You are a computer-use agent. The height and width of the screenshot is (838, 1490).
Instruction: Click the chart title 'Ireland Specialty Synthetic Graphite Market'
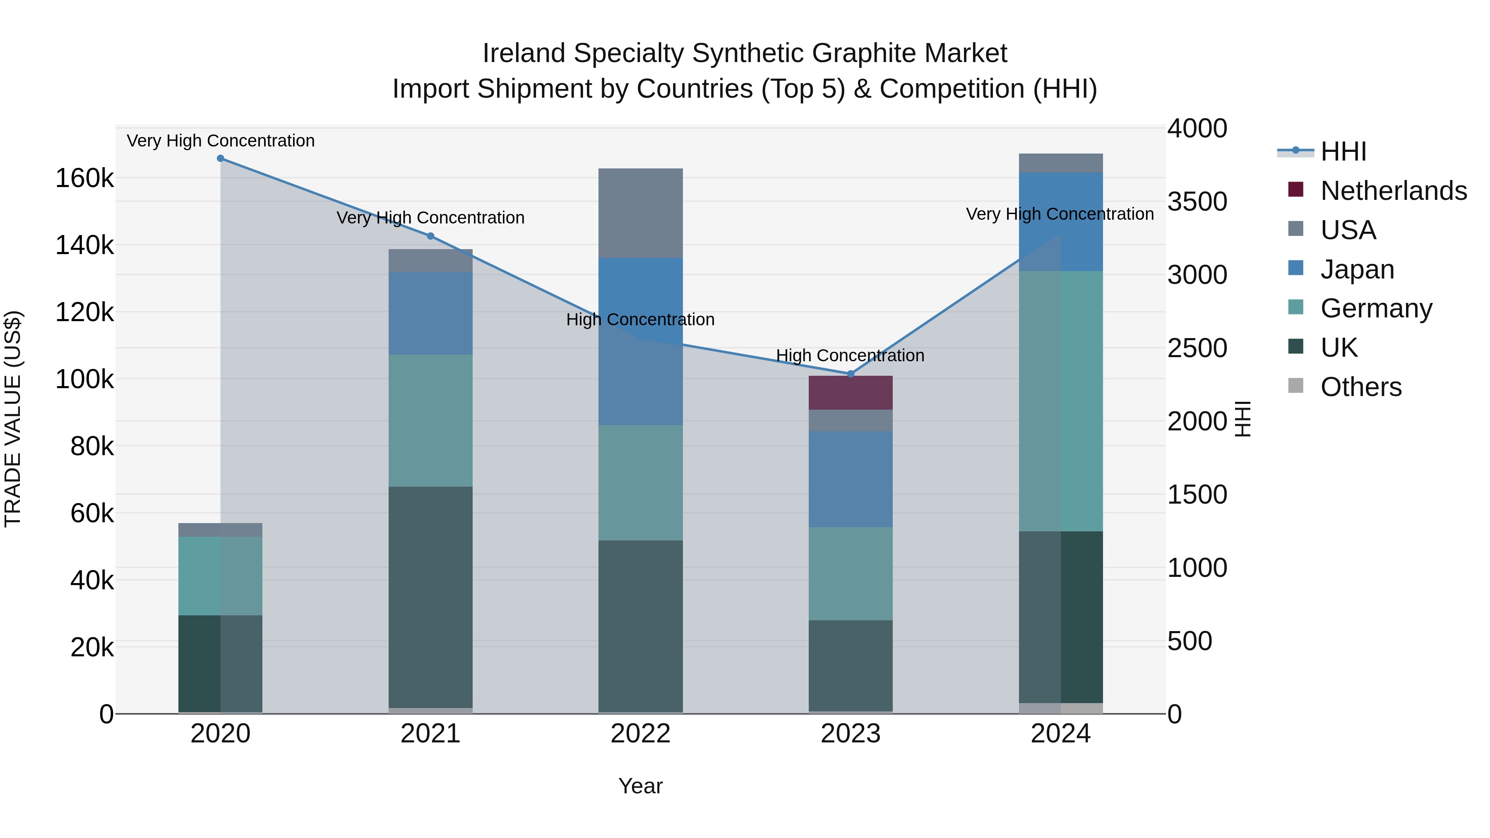[745, 53]
